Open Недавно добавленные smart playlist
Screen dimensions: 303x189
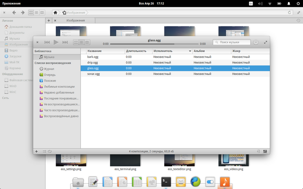click(x=57, y=93)
